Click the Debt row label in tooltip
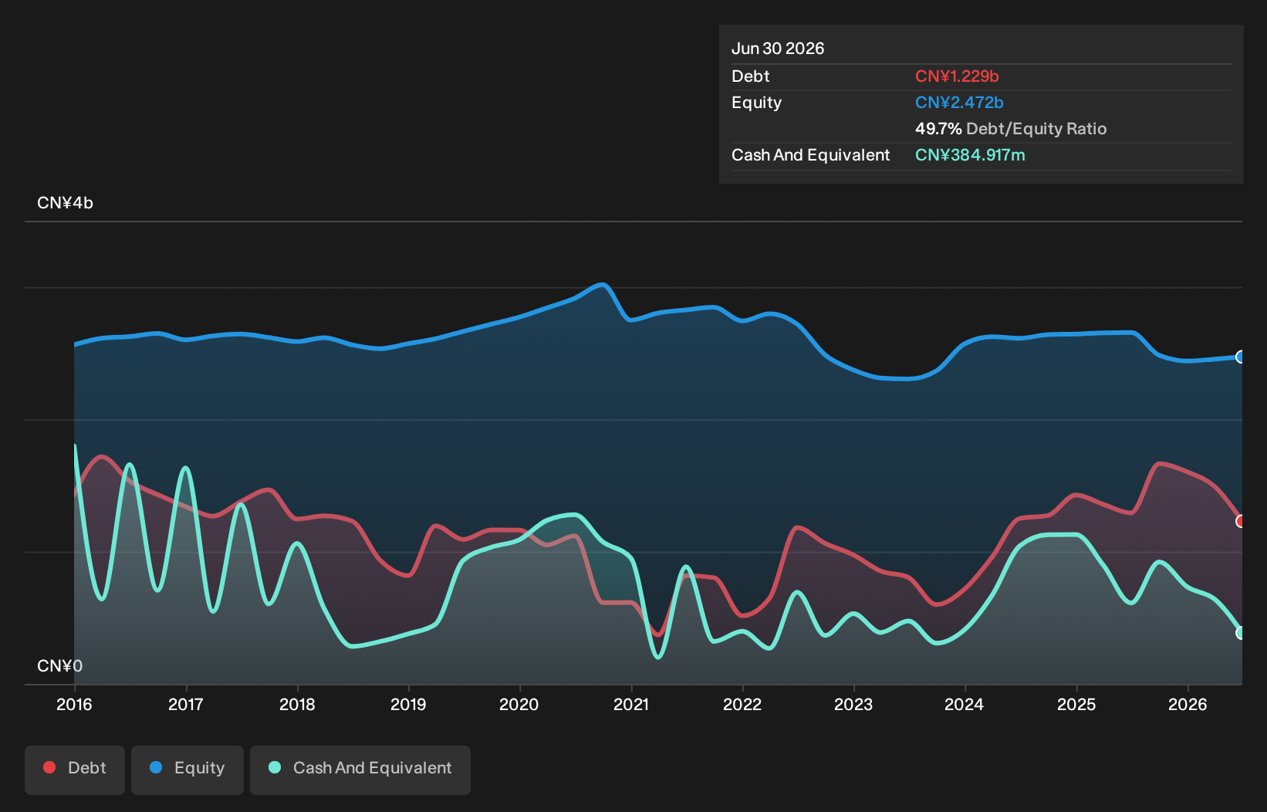Screen dimensions: 1267x812 (751, 76)
